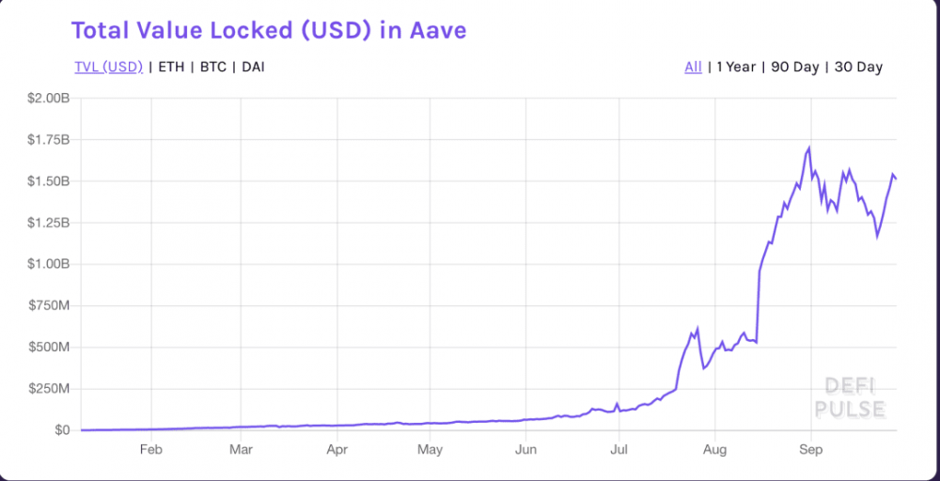Click the $1.00B y-axis label
940x481 pixels.
(48, 264)
